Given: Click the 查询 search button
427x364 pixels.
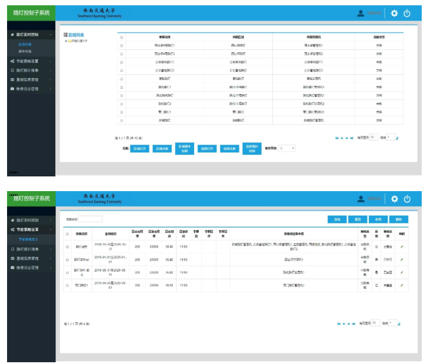Looking at the screenshot, I should [337, 219].
